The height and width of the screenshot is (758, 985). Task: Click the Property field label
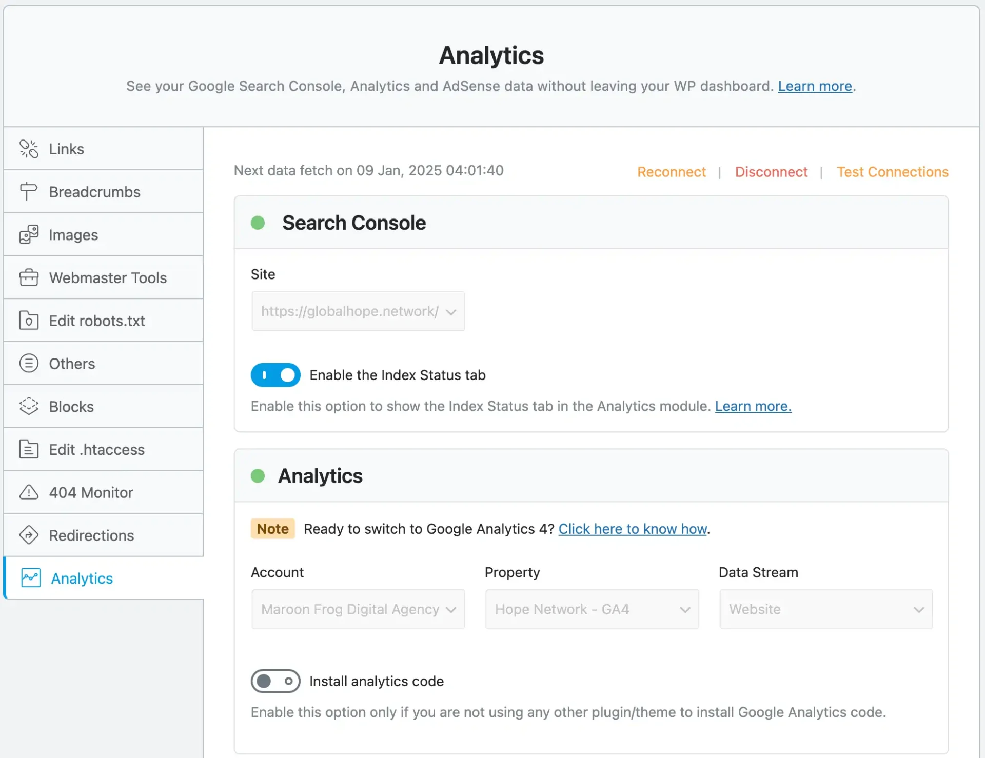pyautogui.click(x=512, y=572)
